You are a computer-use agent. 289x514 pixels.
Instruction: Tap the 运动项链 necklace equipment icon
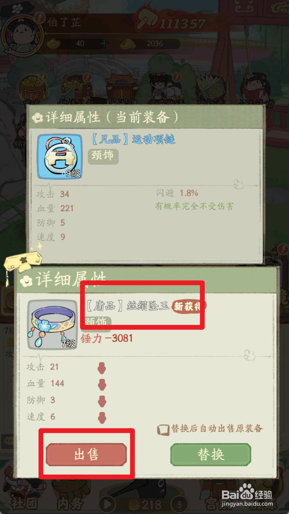coord(60,157)
